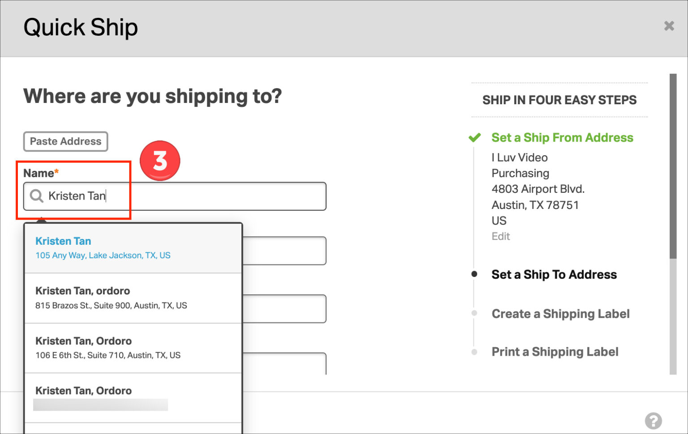Click the magnifying glass in the Name field
Viewport: 688px width, 434px height.
[x=36, y=196]
